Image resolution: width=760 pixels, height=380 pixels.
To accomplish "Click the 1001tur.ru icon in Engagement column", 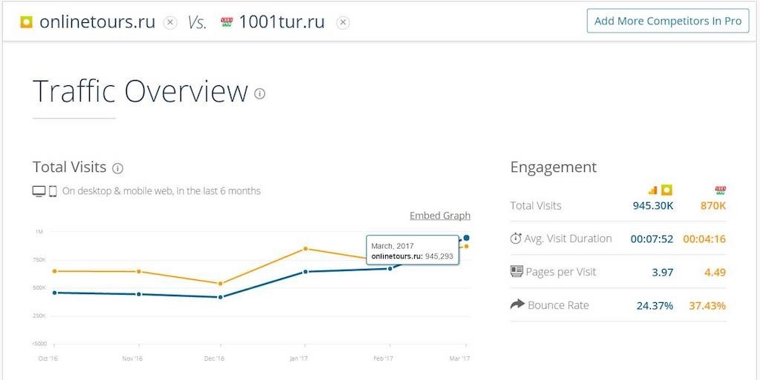I will 720,190.
